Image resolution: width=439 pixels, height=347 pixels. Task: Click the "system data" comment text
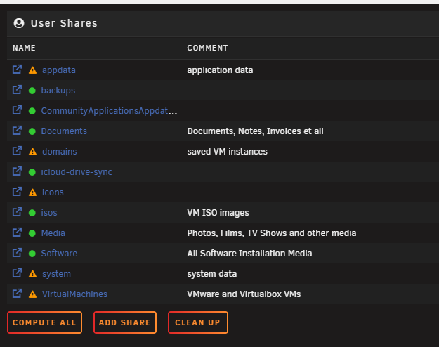point(212,274)
